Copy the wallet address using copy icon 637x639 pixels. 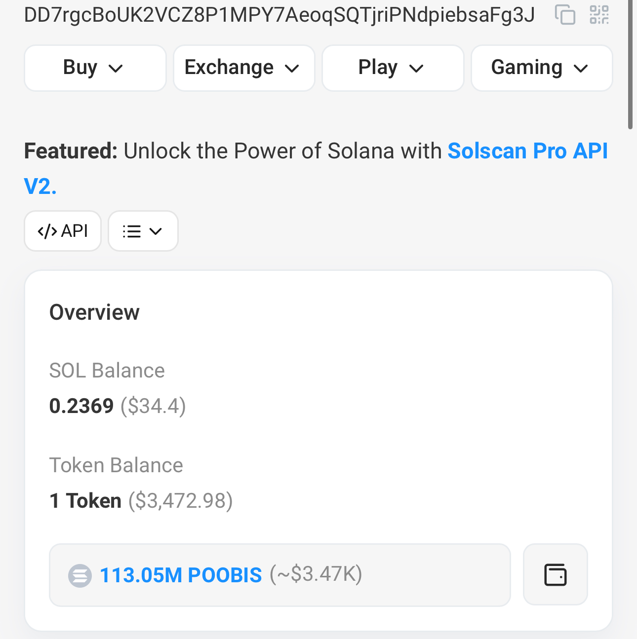(565, 15)
